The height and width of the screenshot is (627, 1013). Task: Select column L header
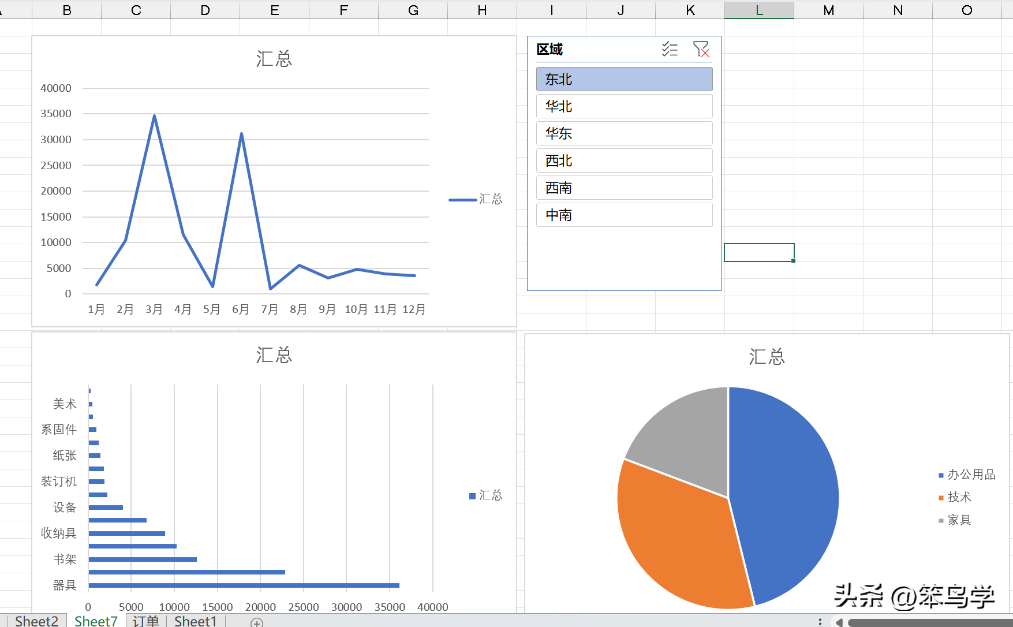(760, 10)
